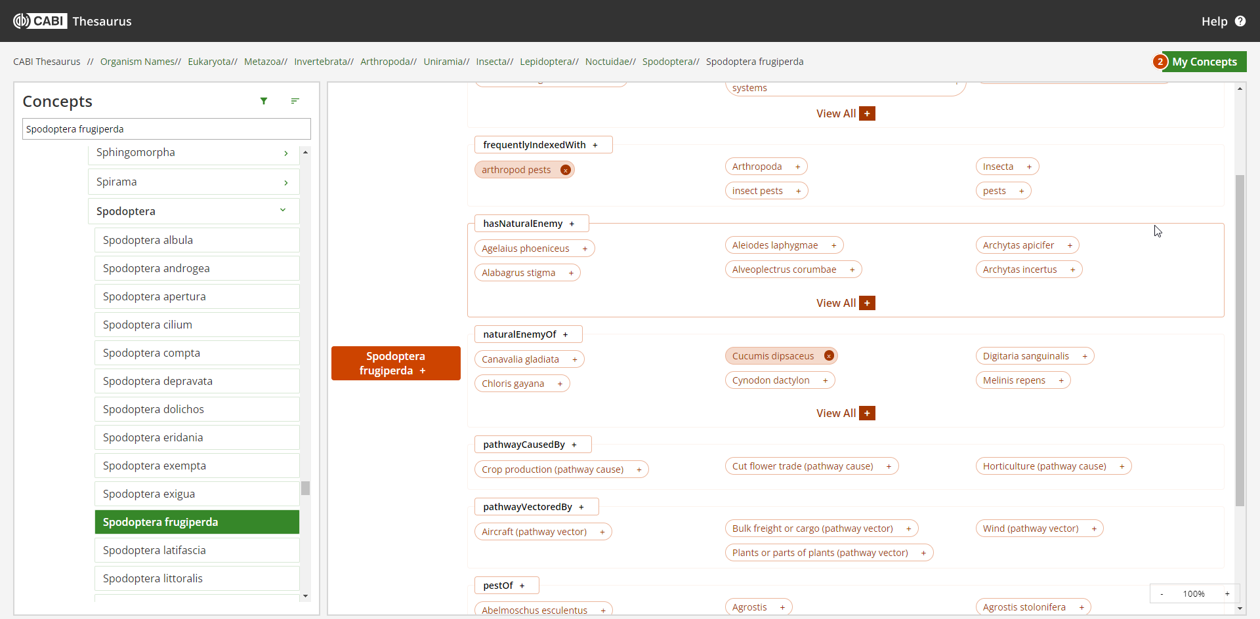Click the filter icon in Concepts panel
This screenshot has width=1260, height=619.
(x=264, y=101)
